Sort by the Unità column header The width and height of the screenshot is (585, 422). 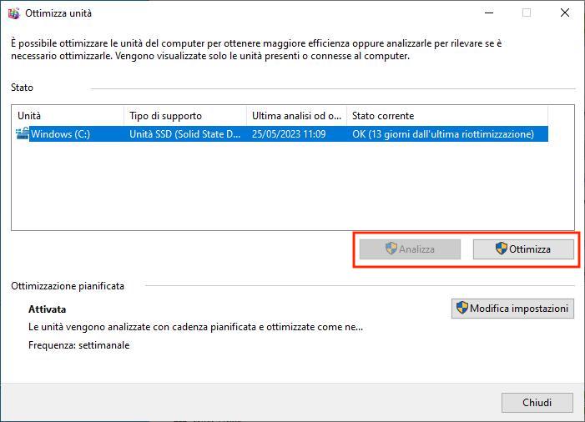click(x=67, y=115)
